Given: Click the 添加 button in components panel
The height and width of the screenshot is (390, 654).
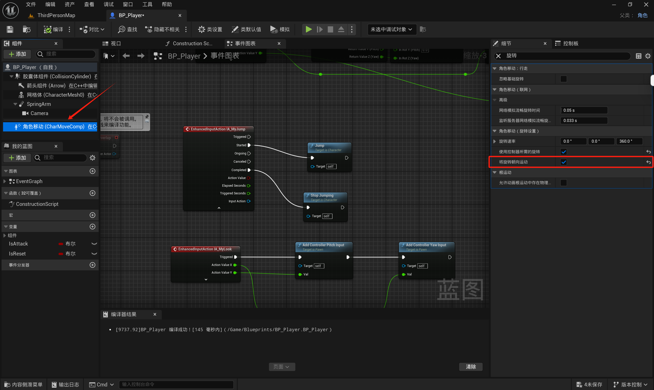Looking at the screenshot, I should (x=17, y=54).
